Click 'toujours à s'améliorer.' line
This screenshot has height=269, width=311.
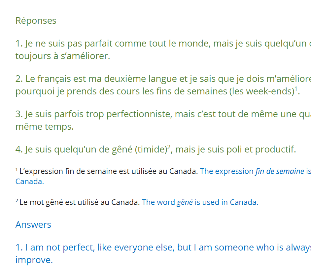(63, 56)
